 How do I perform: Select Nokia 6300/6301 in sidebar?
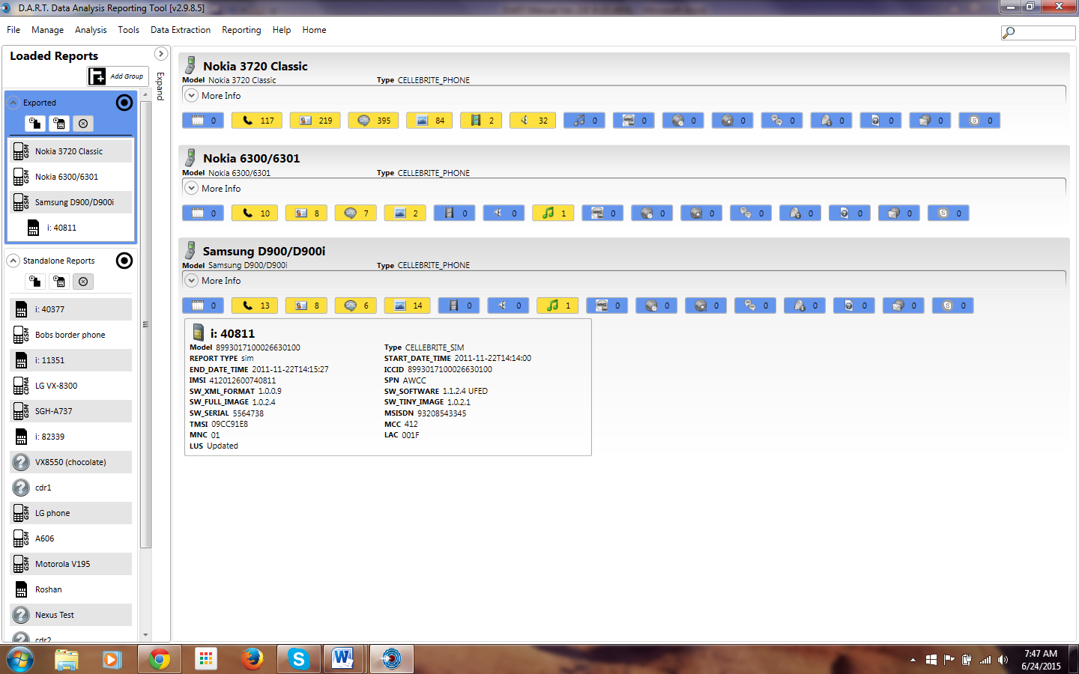pos(71,177)
